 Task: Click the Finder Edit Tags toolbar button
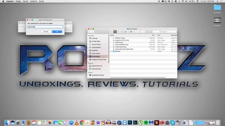point(142,32)
